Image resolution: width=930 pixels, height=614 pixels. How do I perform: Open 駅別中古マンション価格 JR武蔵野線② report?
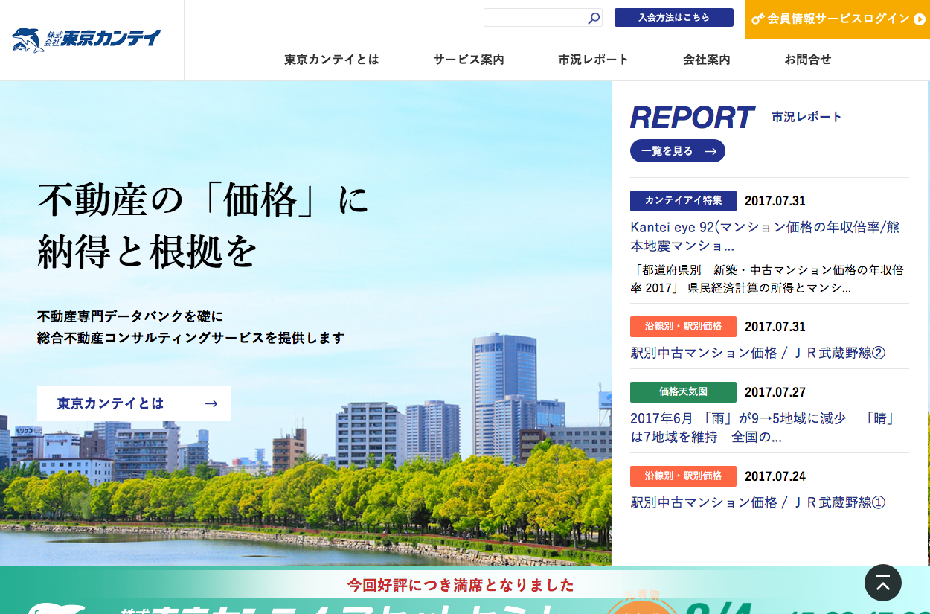click(757, 353)
